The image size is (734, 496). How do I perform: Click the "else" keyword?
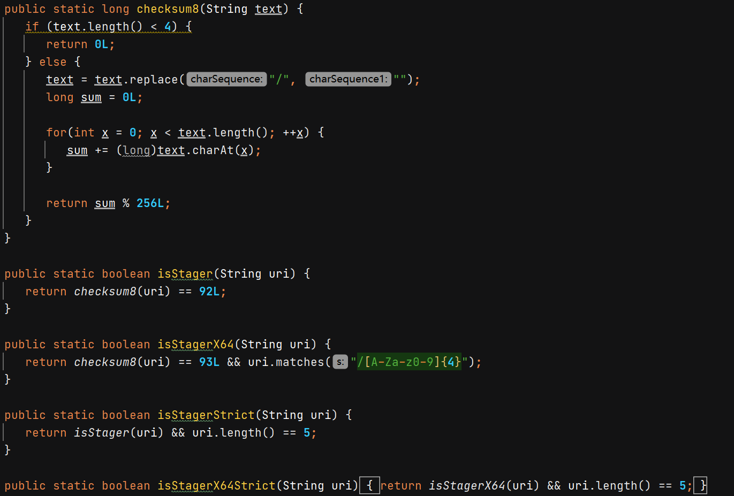(52, 62)
